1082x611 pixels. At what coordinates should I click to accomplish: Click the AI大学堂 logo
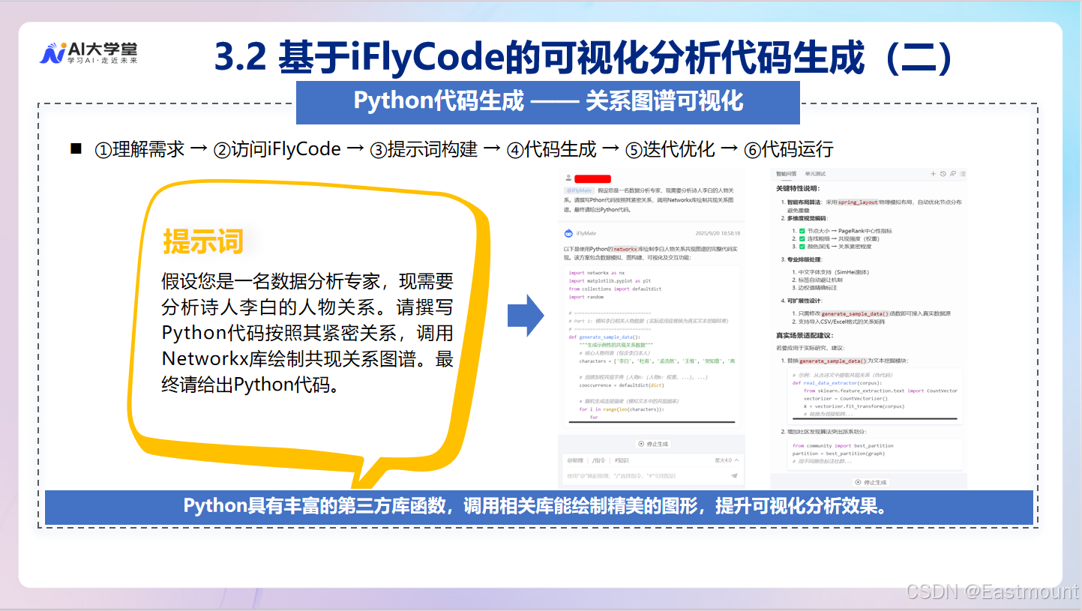[88, 52]
